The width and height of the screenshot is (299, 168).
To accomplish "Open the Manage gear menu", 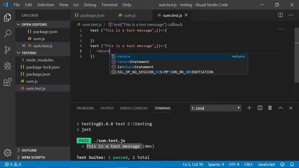I will pyautogui.click(x=7, y=153).
